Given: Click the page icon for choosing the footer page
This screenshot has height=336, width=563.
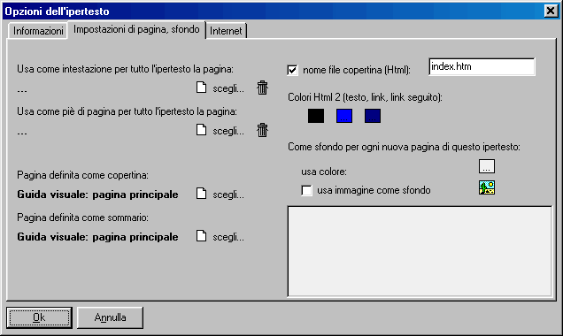Looking at the screenshot, I should (x=202, y=130).
